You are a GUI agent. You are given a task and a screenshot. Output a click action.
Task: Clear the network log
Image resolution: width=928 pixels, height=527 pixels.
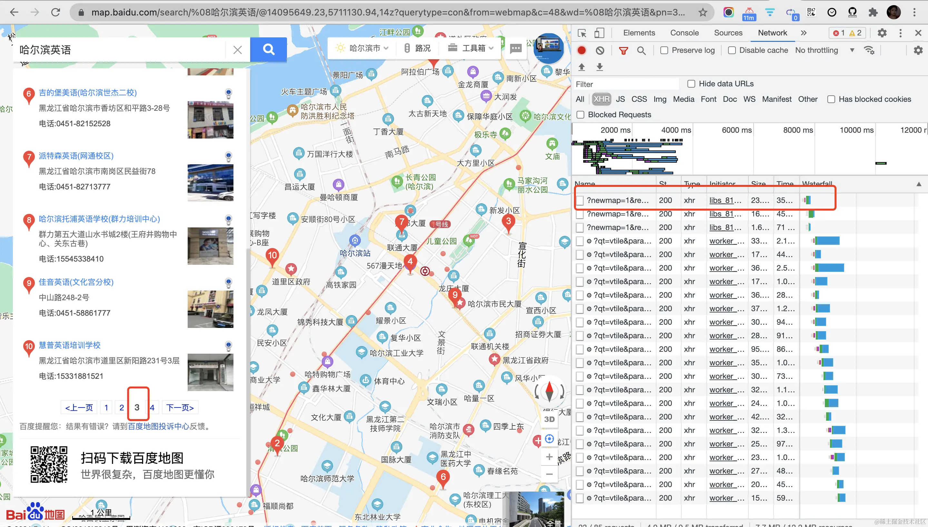pos(600,50)
